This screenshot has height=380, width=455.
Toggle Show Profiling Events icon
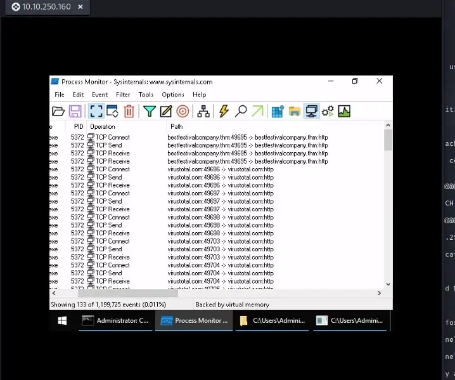point(344,111)
